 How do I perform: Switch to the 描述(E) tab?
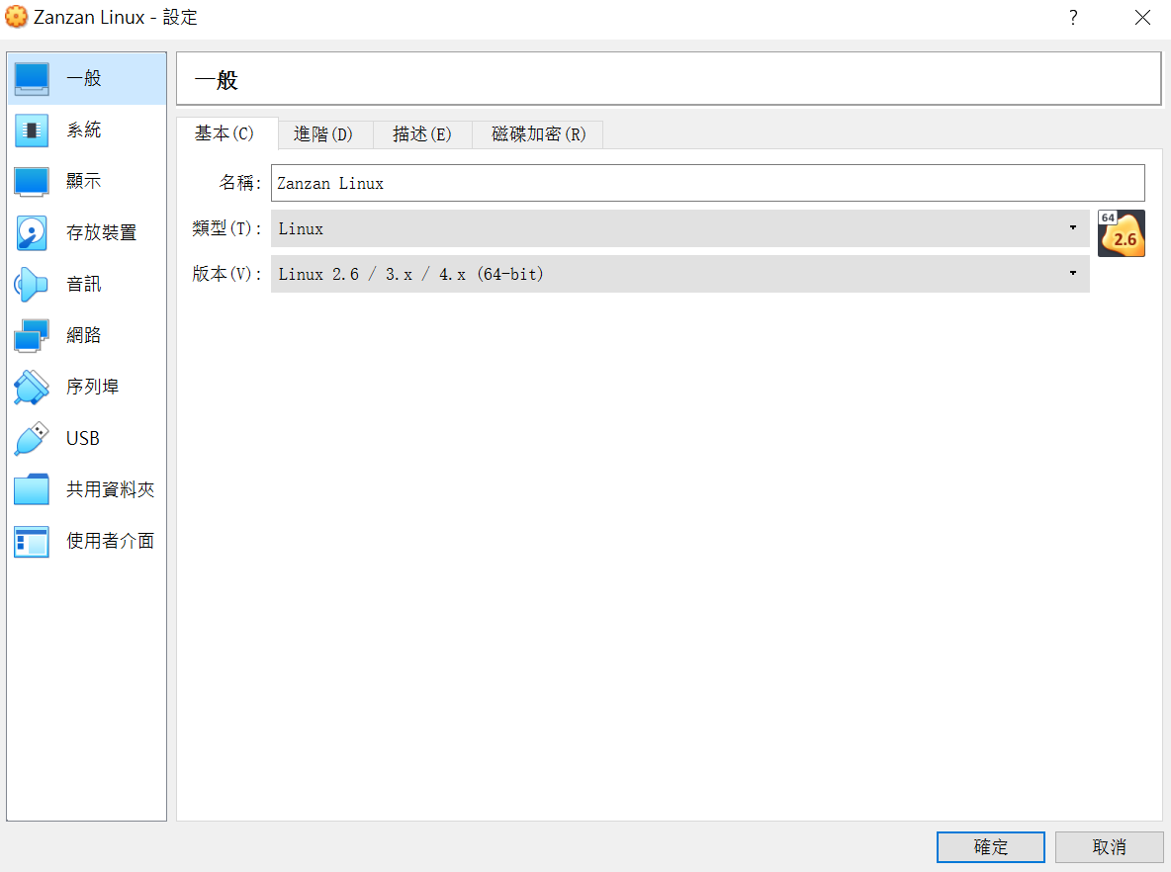pos(422,134)
